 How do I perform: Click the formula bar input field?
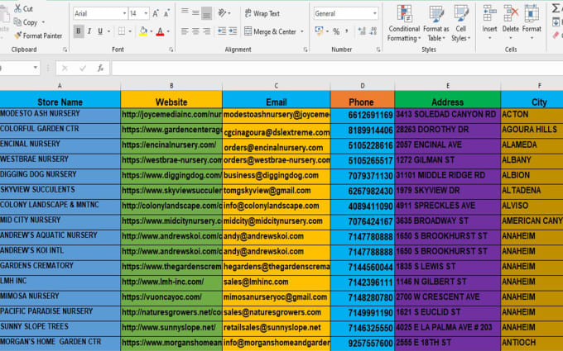(x=331, y=68)
